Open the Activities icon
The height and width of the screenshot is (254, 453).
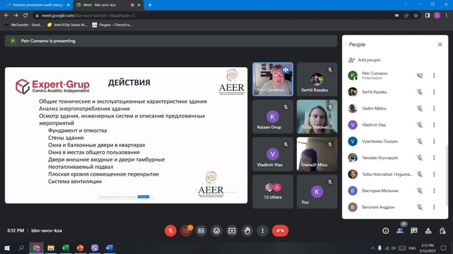(x=428, y=231)
